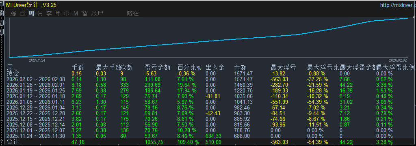Click total percentage 109.40 %

tap(188, 142)
